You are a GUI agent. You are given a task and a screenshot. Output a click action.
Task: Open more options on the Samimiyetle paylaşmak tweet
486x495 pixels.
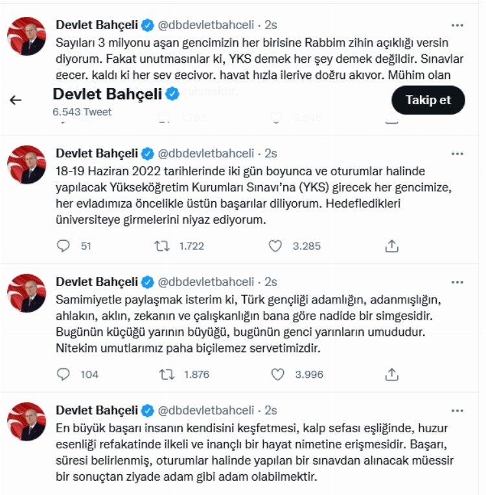(457, 282)
